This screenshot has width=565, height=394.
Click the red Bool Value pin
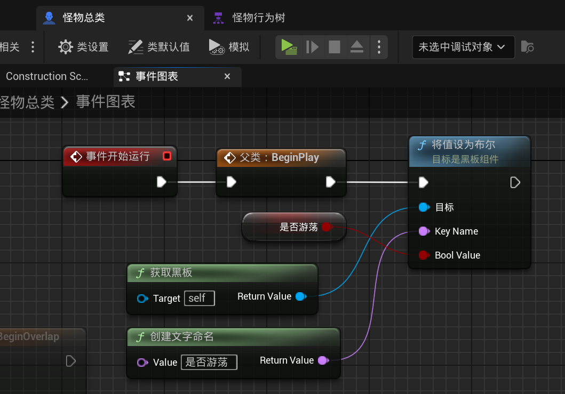click(x=423, y=255)
